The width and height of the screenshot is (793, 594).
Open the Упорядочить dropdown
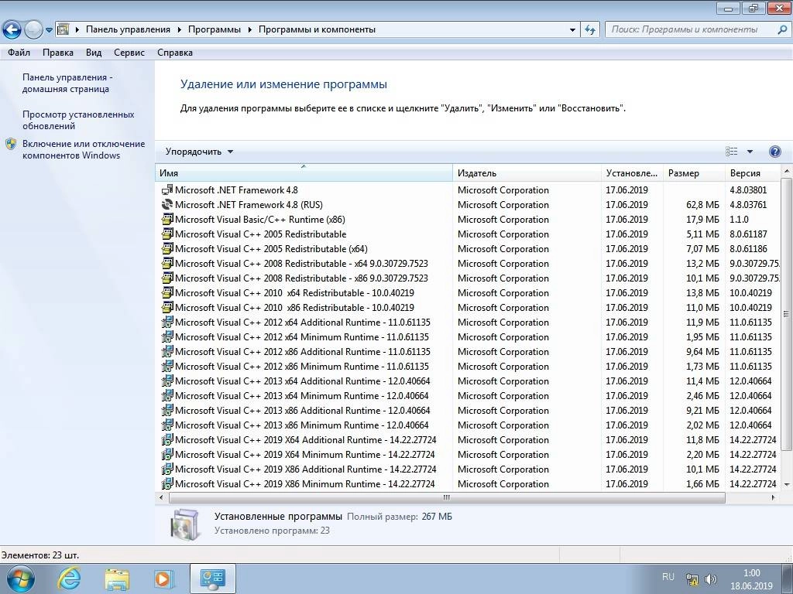pyautogui.click(x=199, y=152)
